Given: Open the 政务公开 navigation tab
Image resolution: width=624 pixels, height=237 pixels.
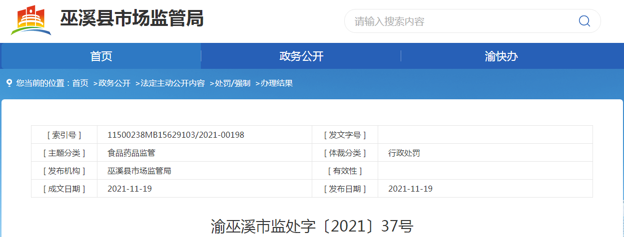Looking at the screenshot, I should point(301,56).
